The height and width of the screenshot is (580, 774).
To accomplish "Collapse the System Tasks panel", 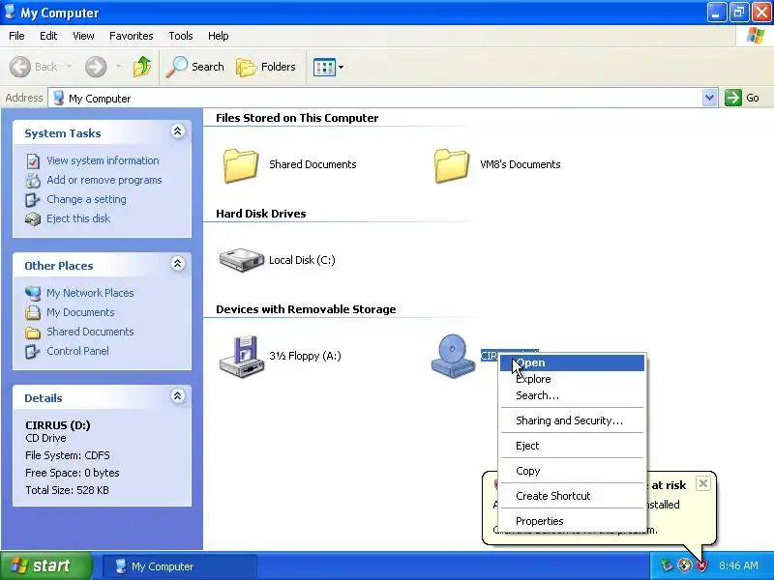I will point(178,131).
